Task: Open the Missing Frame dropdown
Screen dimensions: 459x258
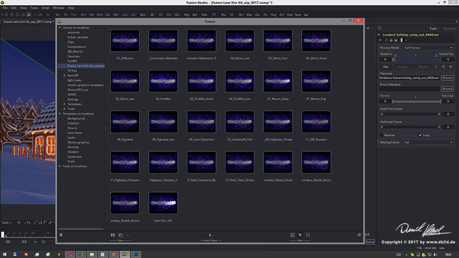Action: (428, 142)
